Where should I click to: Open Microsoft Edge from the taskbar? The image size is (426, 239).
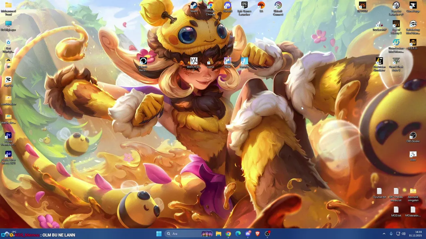point(238,234)
